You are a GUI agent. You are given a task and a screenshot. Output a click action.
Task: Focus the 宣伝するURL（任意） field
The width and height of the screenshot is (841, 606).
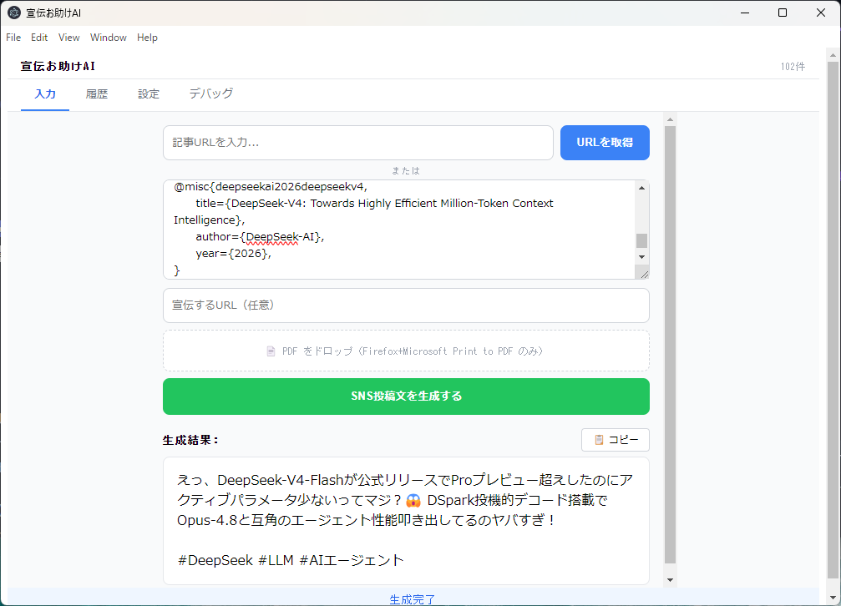[x=406, y=306]
